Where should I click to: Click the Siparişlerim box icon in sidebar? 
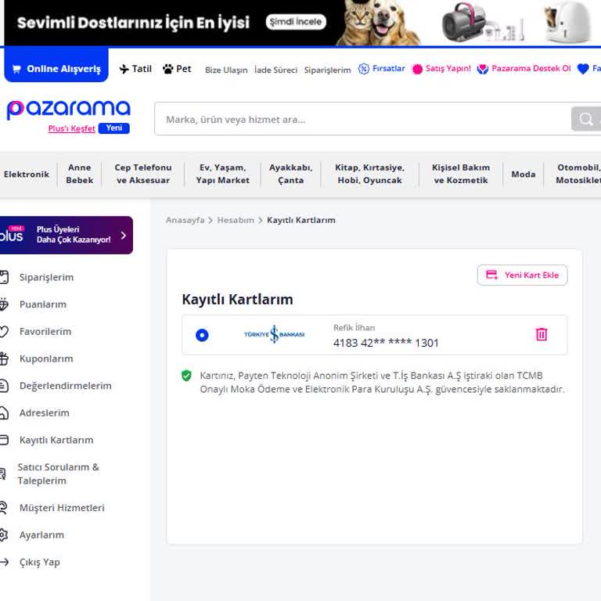pyautogui.click(x=4, y=277)
